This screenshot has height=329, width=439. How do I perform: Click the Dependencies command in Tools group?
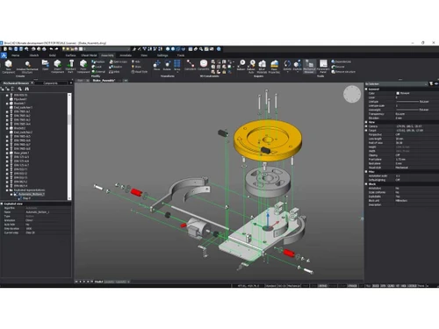click(x=342, y=61)
